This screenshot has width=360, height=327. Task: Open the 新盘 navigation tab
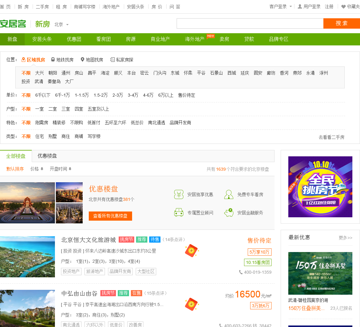[x=12, y=39]
